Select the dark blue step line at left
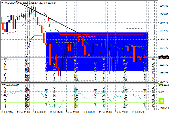 pyautogui.click(x=15, y=49)
